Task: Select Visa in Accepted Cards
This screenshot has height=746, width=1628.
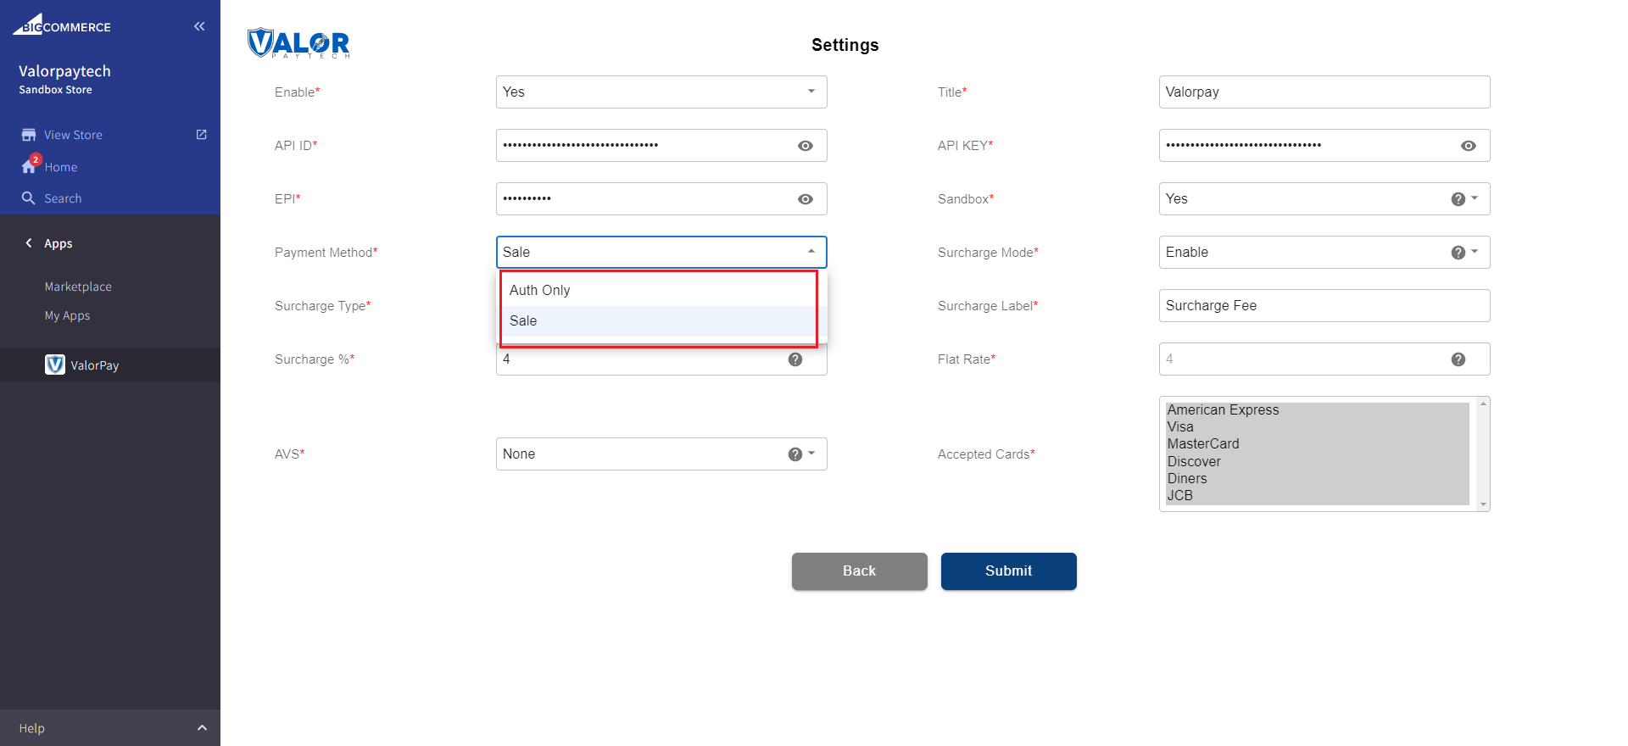Action: pyautogui.click(x=1317, y=427)
